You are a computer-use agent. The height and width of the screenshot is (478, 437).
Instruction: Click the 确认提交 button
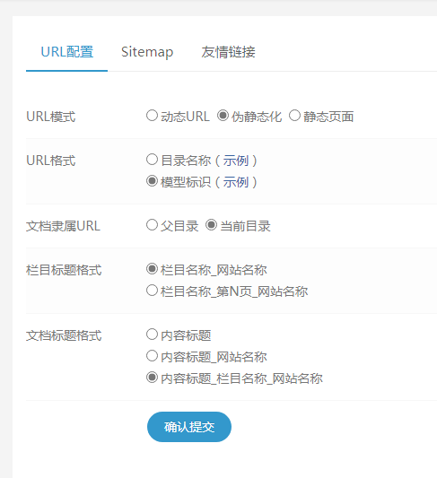pos(189,427)
